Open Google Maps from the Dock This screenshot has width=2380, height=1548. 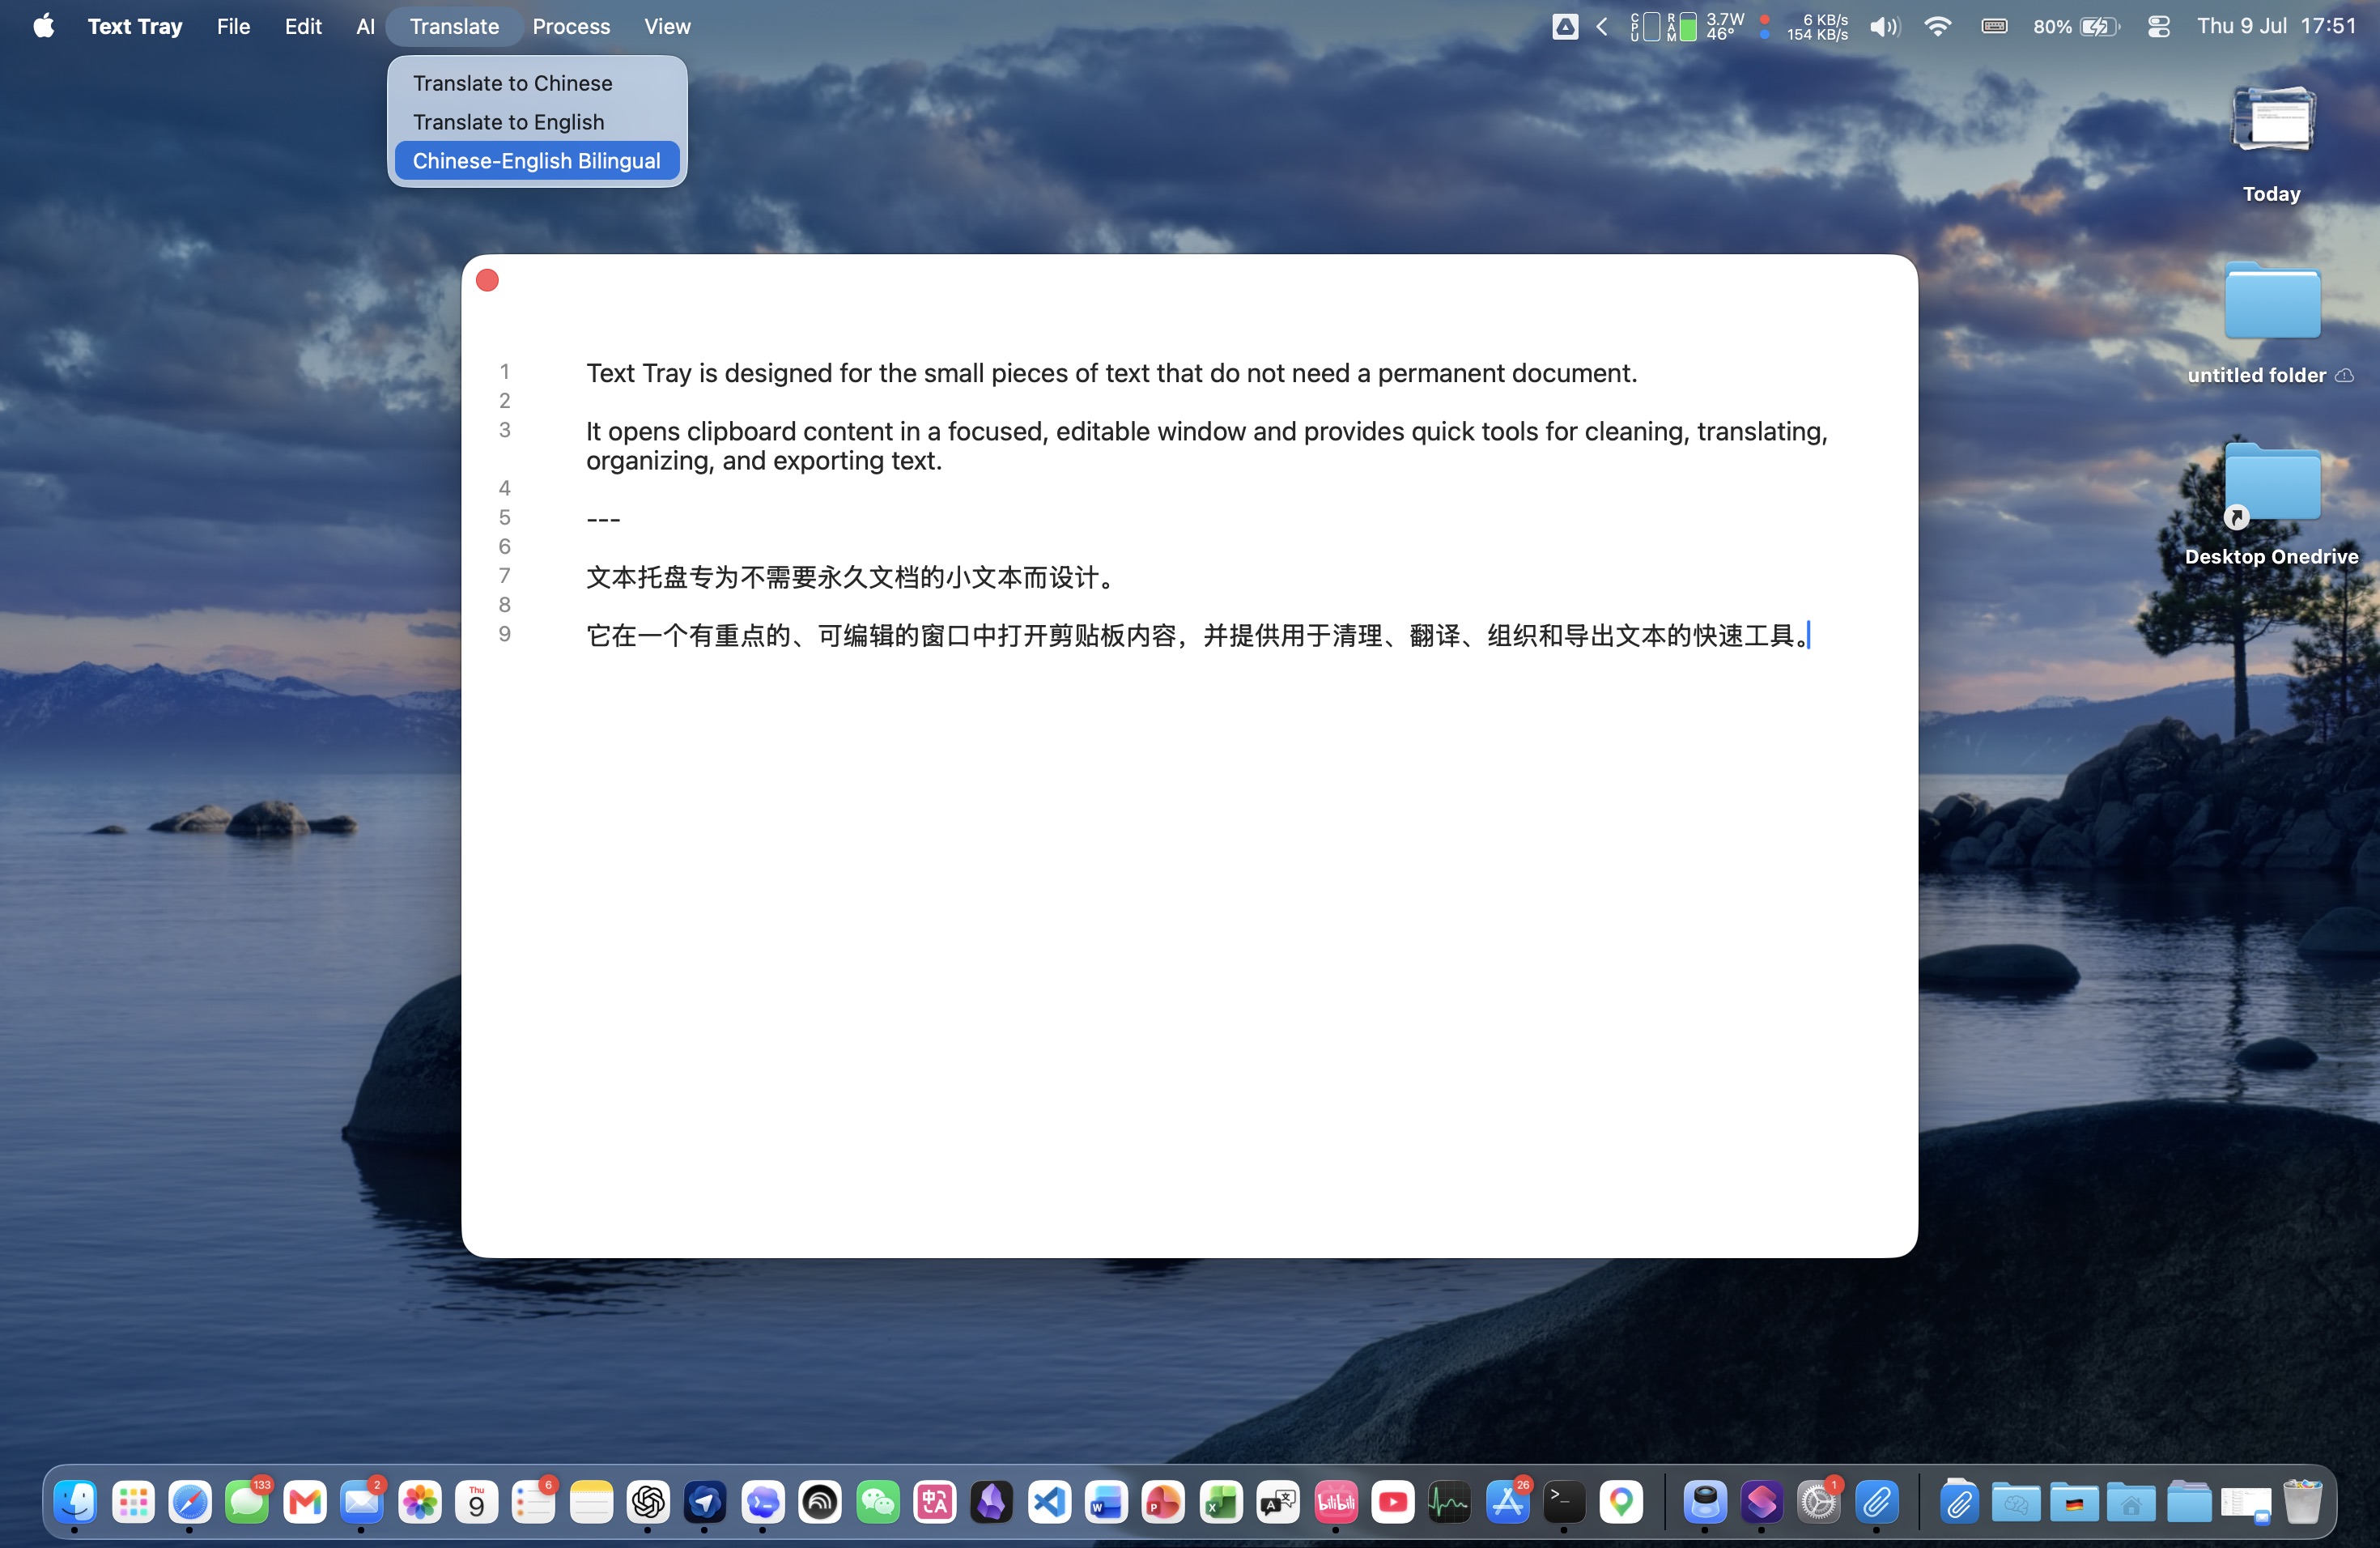pyautogui.click(x=1621, y=1501)
